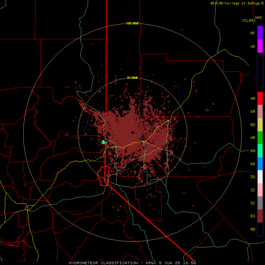Click the IC legend label text
This screenshot has width=265, height=265.
253,190
